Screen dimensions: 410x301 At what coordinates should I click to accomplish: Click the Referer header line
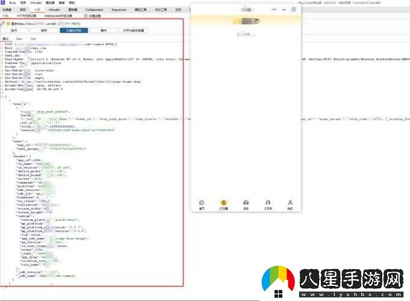tap(73, 82)
